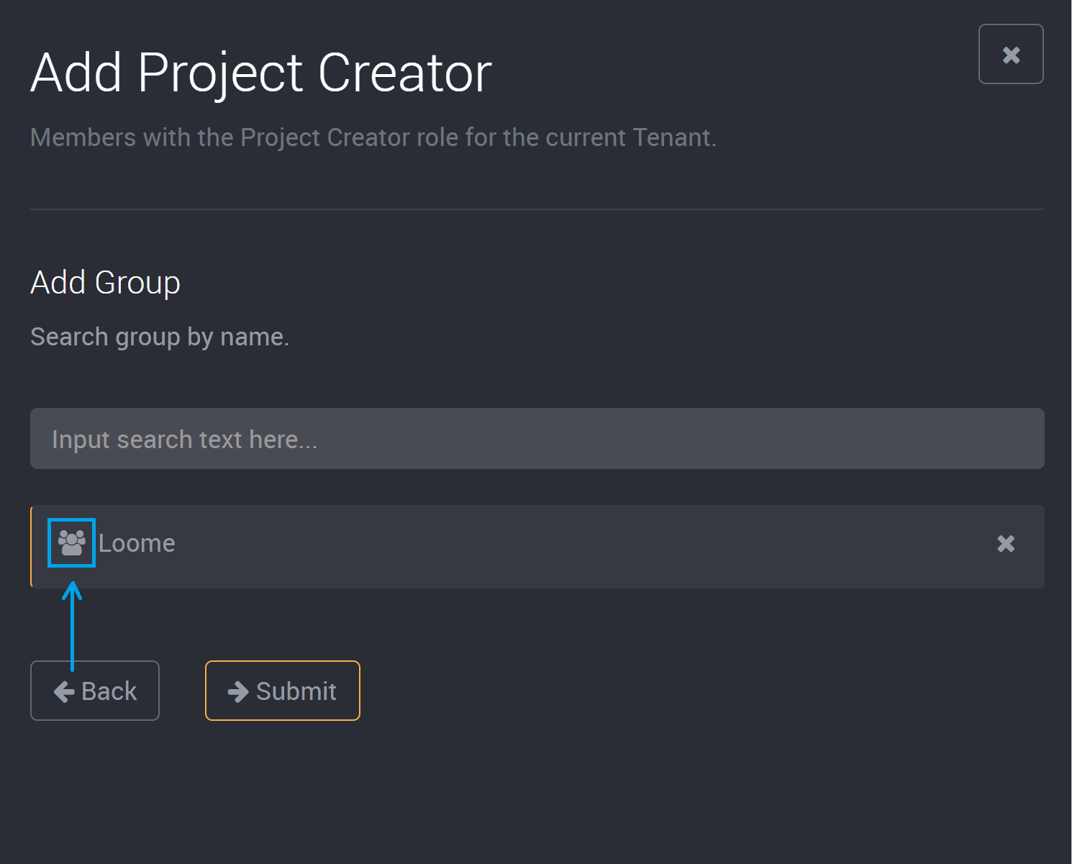The width and height of the screenshot is (1072, 864).
Task: Submit the selected group
Action: coord(283,691)
